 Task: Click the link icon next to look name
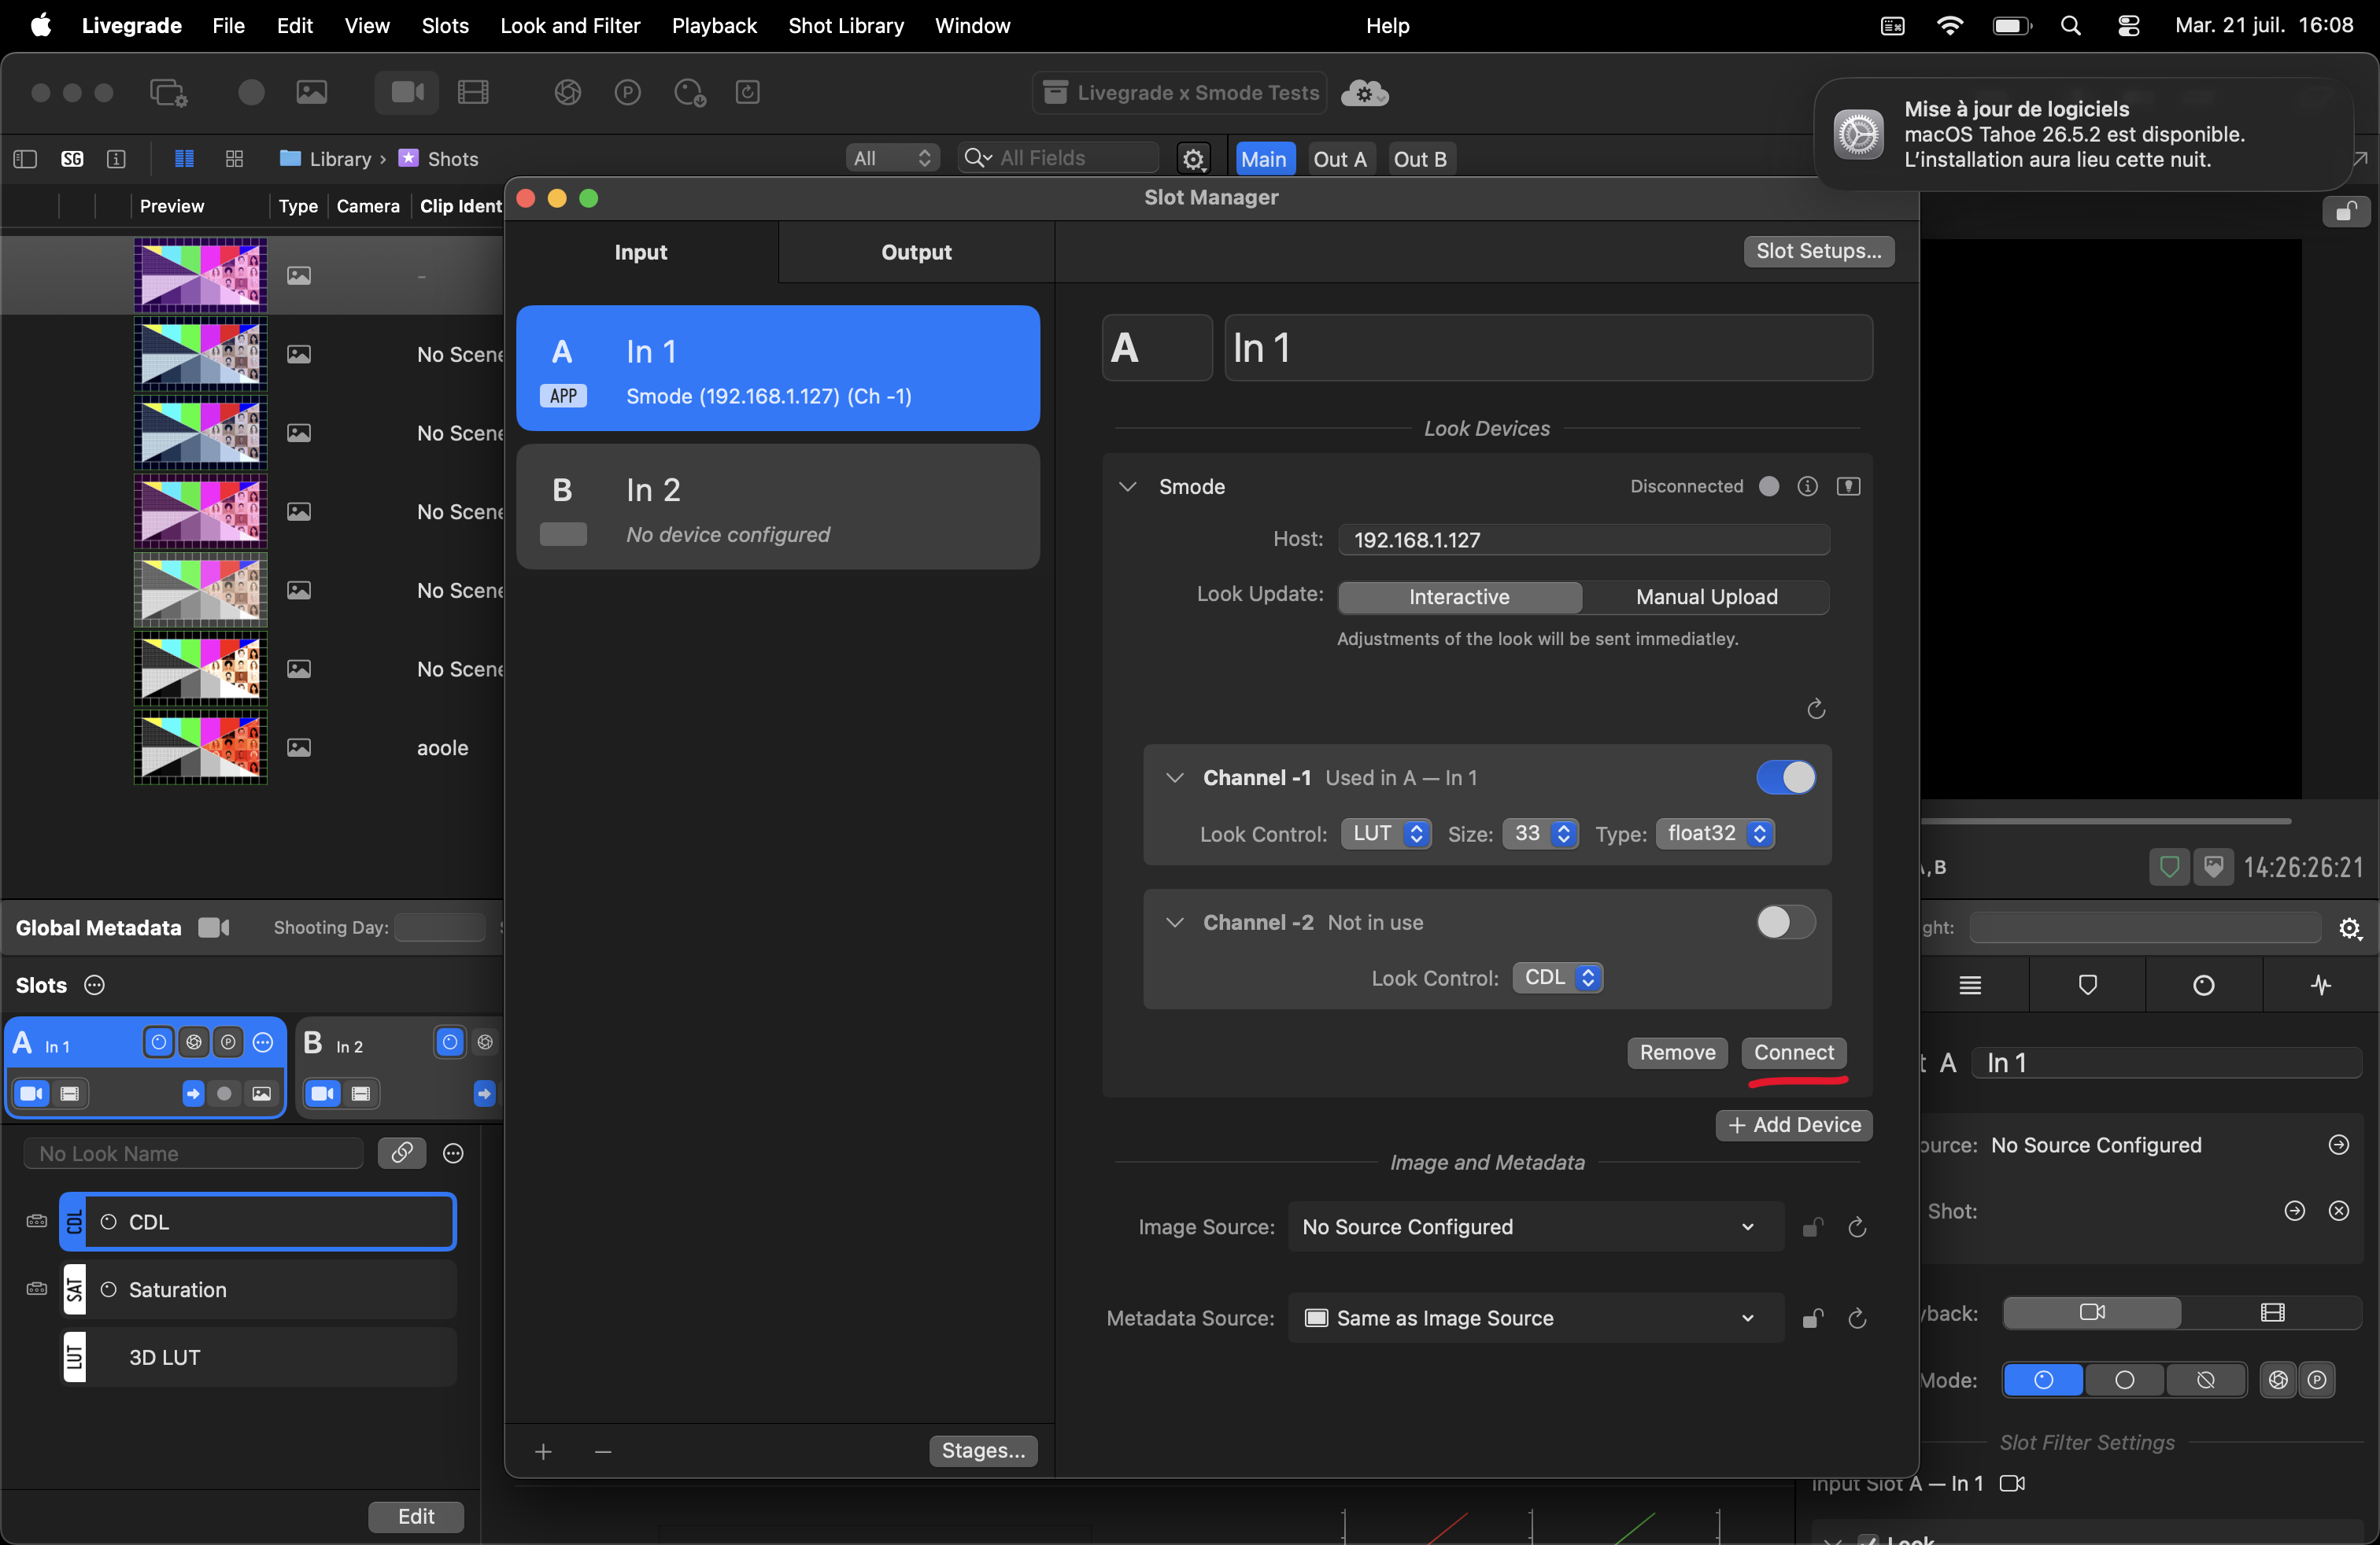click(402, 1153)
